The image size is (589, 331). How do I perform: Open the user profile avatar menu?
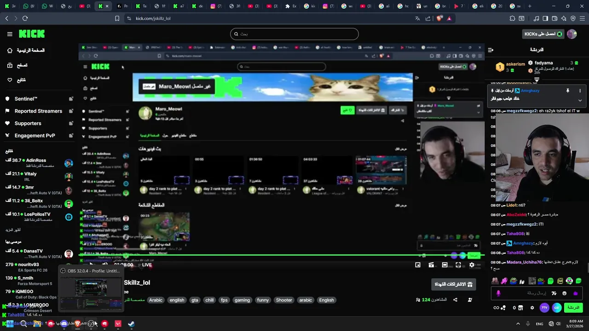(572, 34)
